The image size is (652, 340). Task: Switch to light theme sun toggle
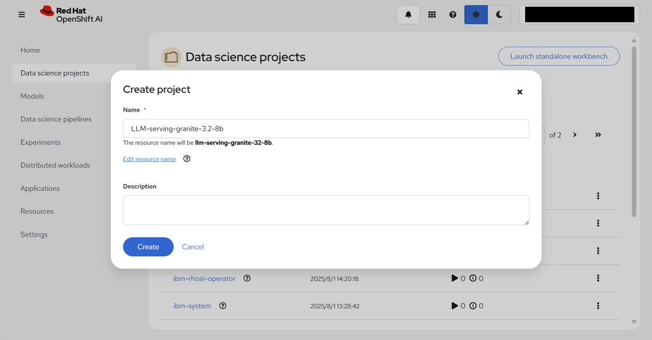(476, 14)
